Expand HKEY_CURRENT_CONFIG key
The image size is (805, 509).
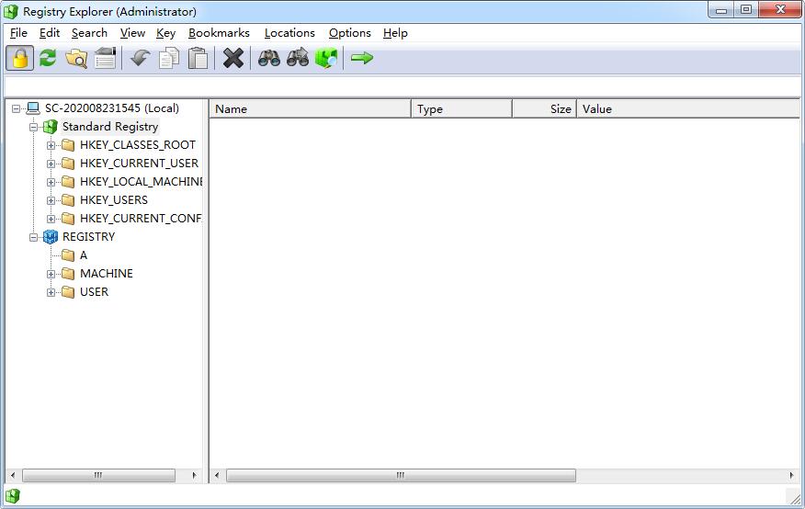(x=51, y=219)
